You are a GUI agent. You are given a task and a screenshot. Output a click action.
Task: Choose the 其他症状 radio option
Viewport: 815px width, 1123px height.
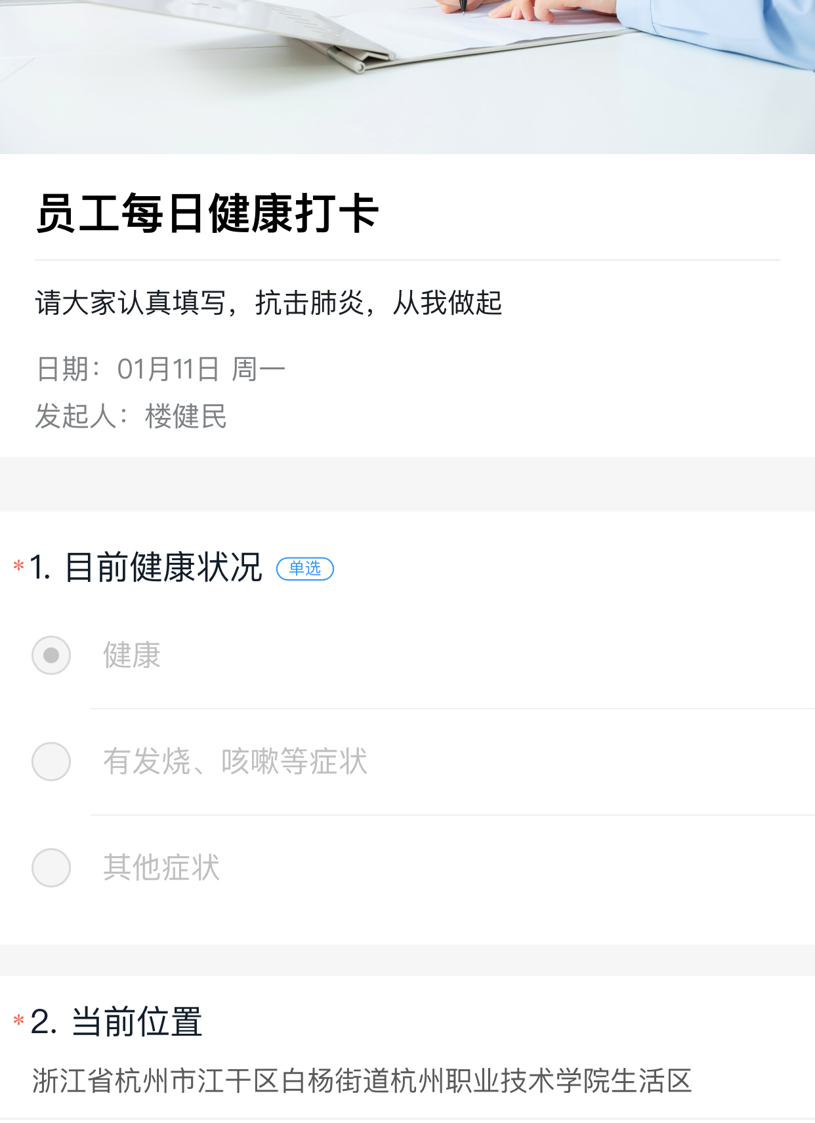(51, 868)
